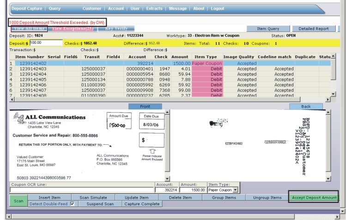Open the Detailed Report
346x220 pixels.
[x=314, y=29]
